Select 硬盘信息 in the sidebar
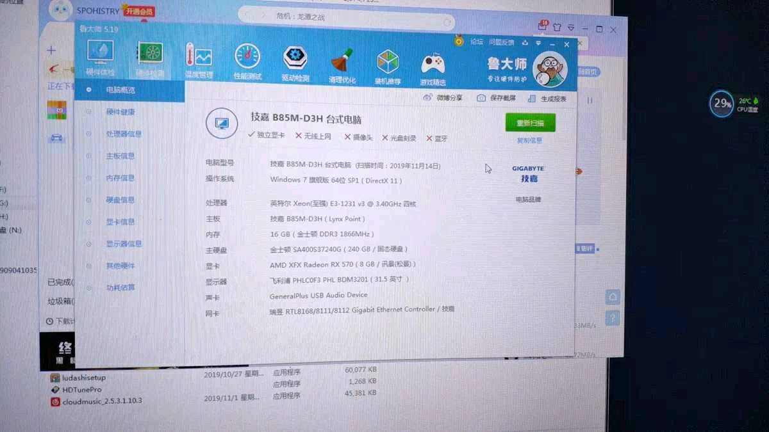 point(120,200)
